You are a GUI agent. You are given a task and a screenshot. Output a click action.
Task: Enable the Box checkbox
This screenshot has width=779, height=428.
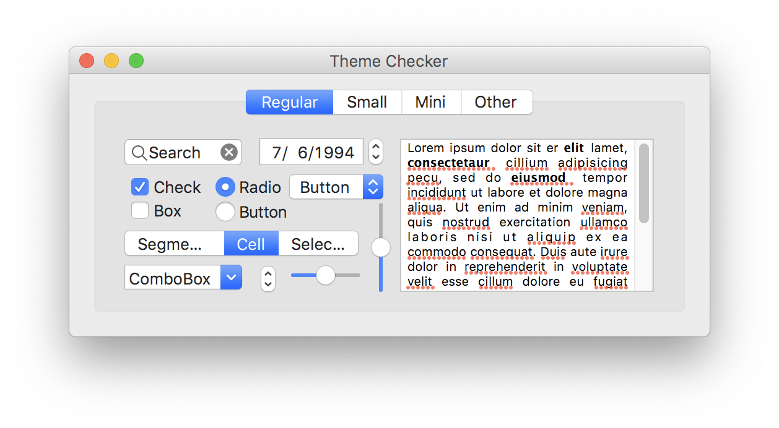pos(141,210)
